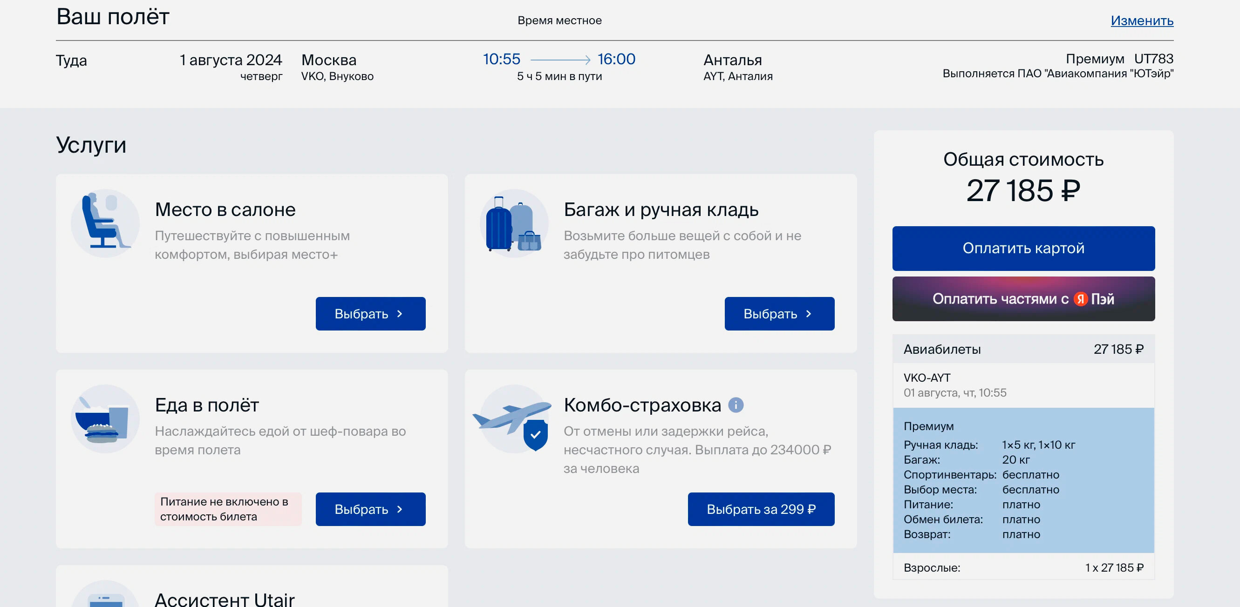Click the Ручная кладь 1×5 кг, 1×10 кг row
Image resolution: width=1240 pixels, height=607 pixels.
coord(989,445)
